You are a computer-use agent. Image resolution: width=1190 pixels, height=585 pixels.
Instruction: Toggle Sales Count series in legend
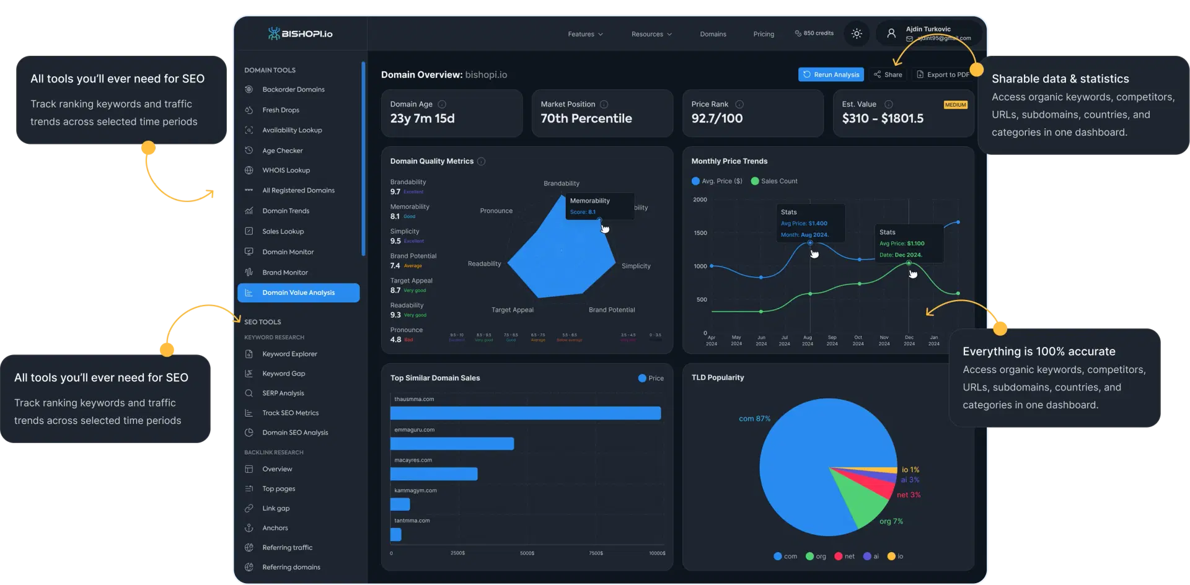(x=774, y=181)
